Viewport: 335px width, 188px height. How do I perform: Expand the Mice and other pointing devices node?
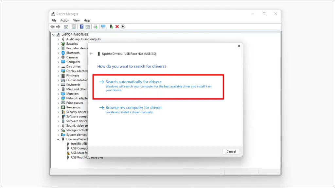tap(58, 89)
